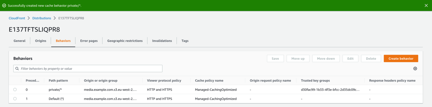Switch to the Tags tab
The image size is (432, 107).
(x=185, y=41)
